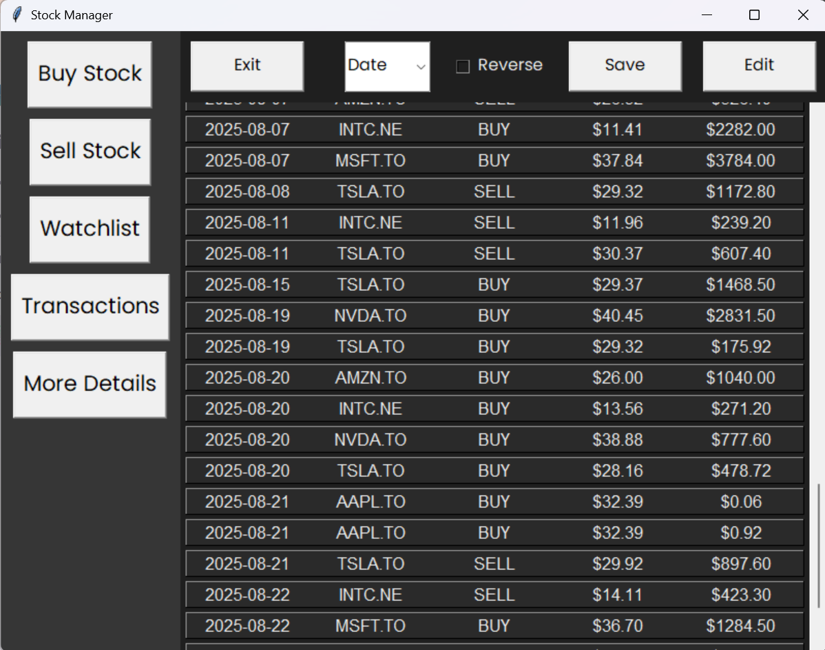Screen dimensions: 825x650
Task: Select the $0.92 total cell
Action: tap(741, 533)
